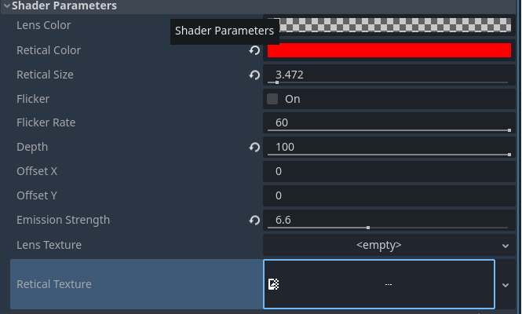The height and width of the screenshot is (314, 522).
Task: Click the Flicker Rate value field
Action: coord(389,122)
